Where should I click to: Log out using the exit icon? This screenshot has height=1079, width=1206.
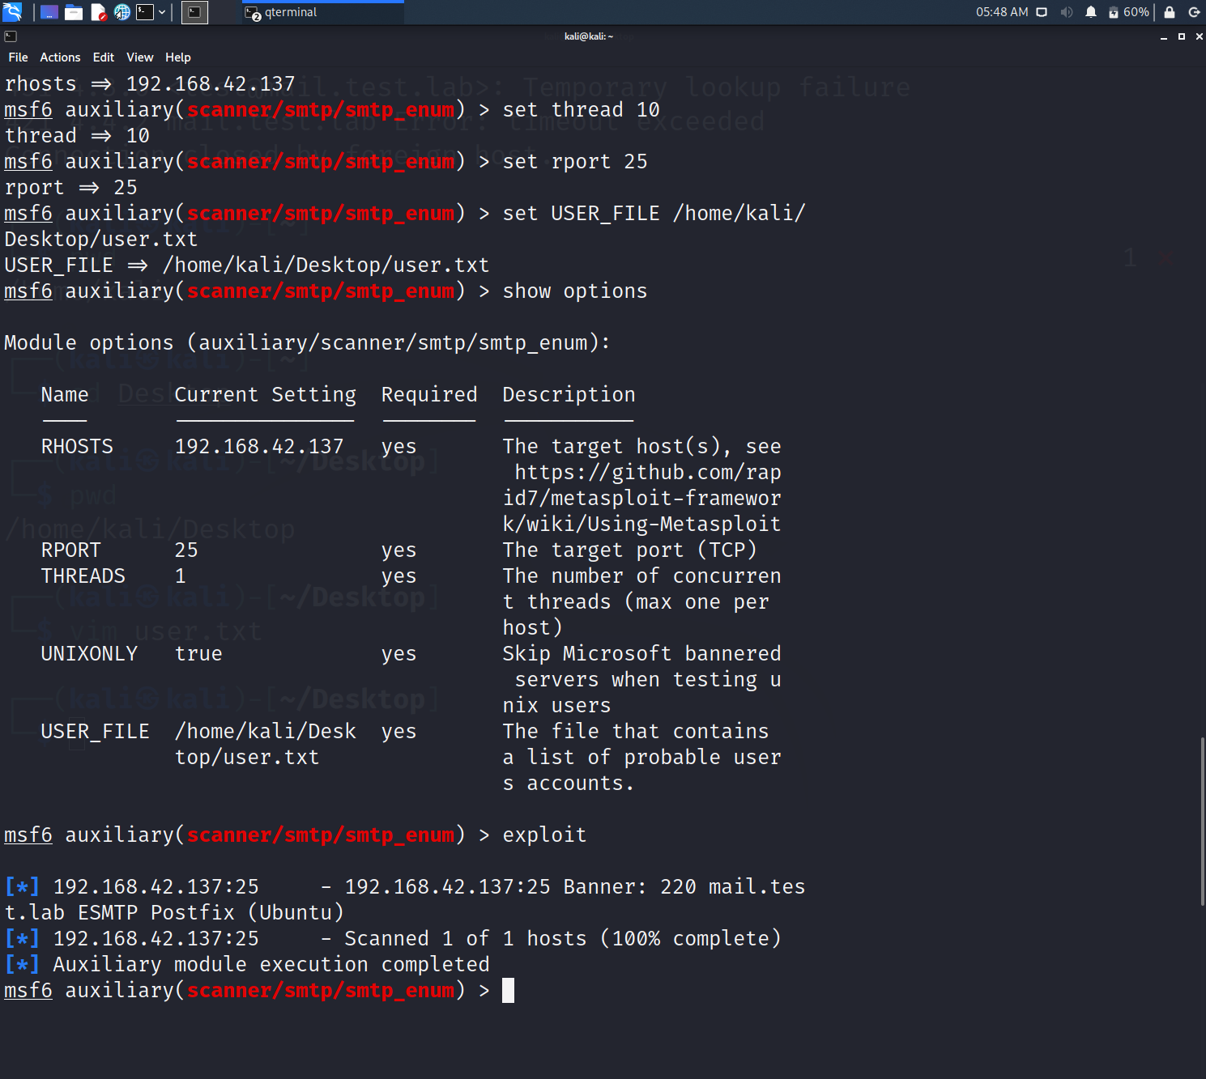[1194, 12]
